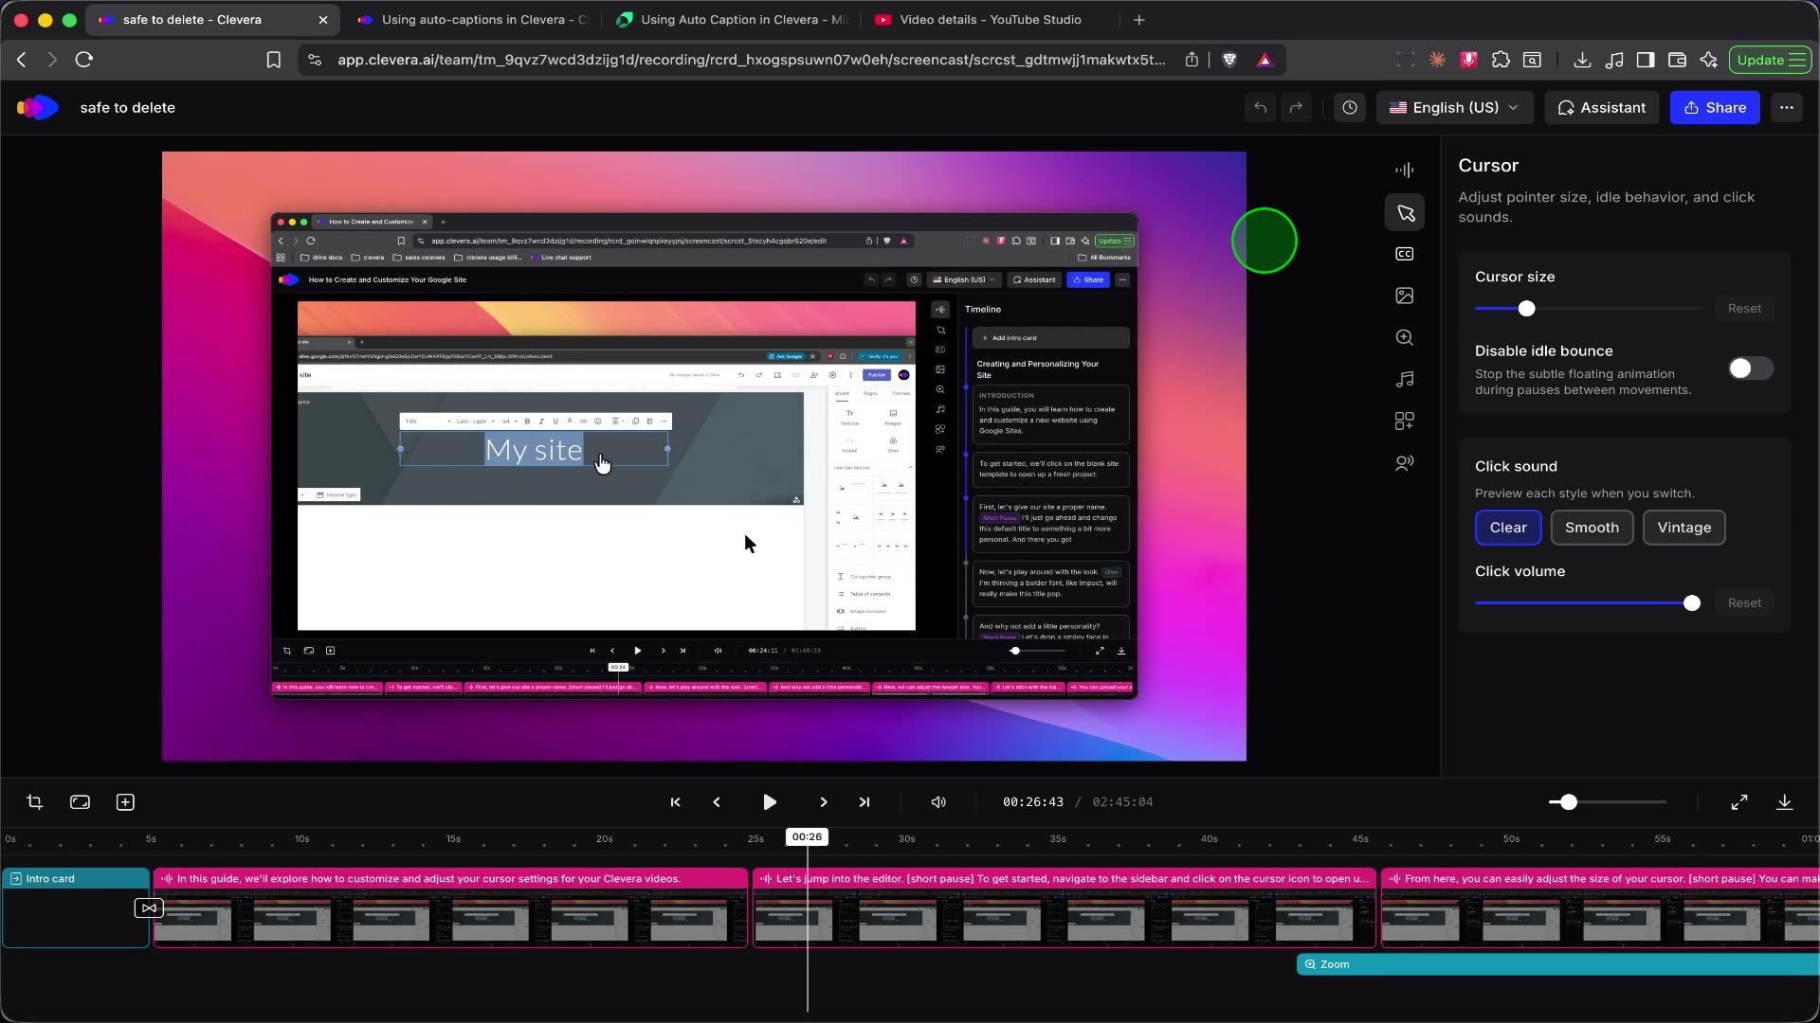Mute the preview volume speaker
This screenshot has width=1820, height=1023.
[x=938, y=802]
